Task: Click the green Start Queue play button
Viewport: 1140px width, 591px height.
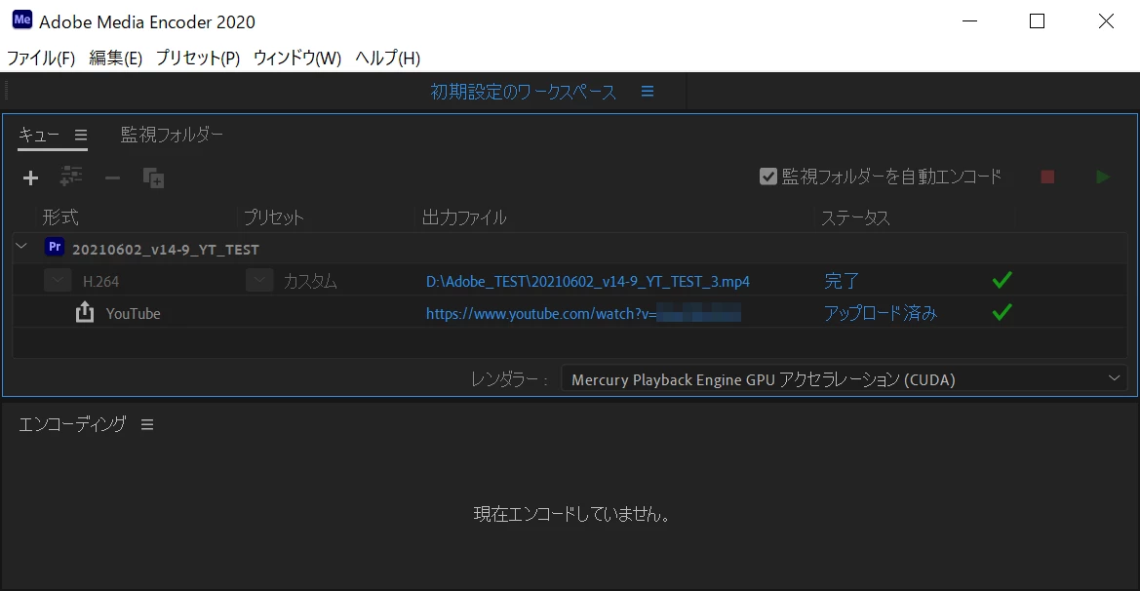Action: click(1102, 177)
